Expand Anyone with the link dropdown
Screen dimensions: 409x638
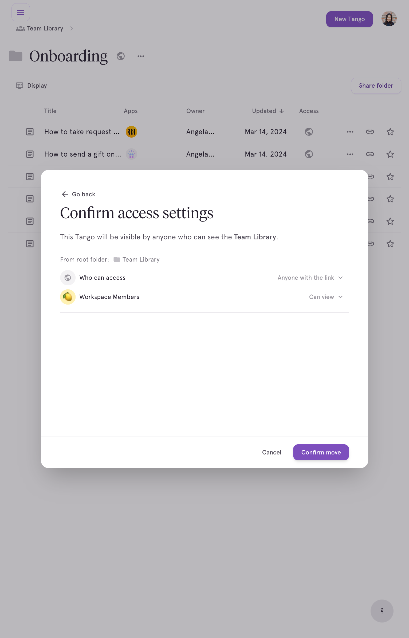click(x=310, y=278)
